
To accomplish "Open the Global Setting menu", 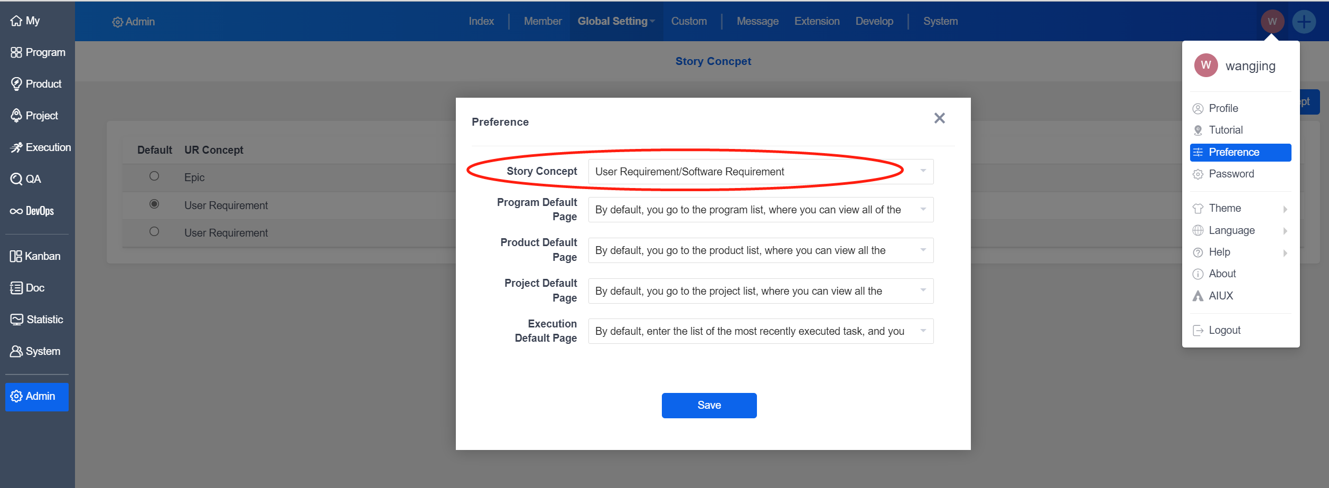I will (615, 22).
